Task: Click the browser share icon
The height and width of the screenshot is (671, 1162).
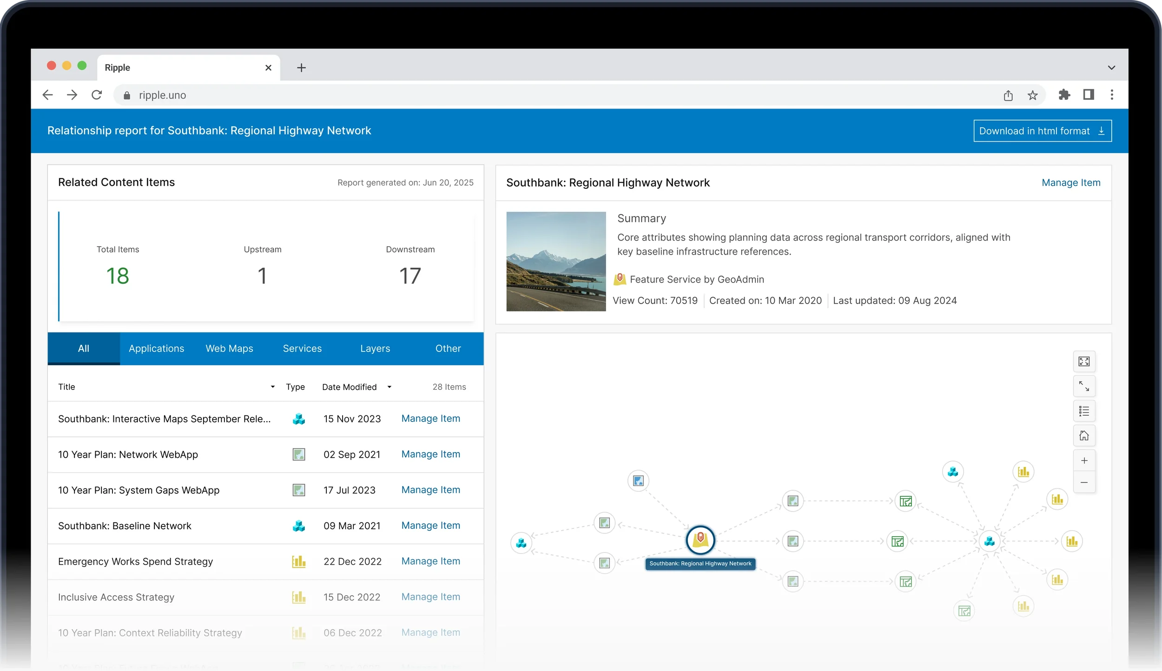Action: click(x=1008, y=95)
